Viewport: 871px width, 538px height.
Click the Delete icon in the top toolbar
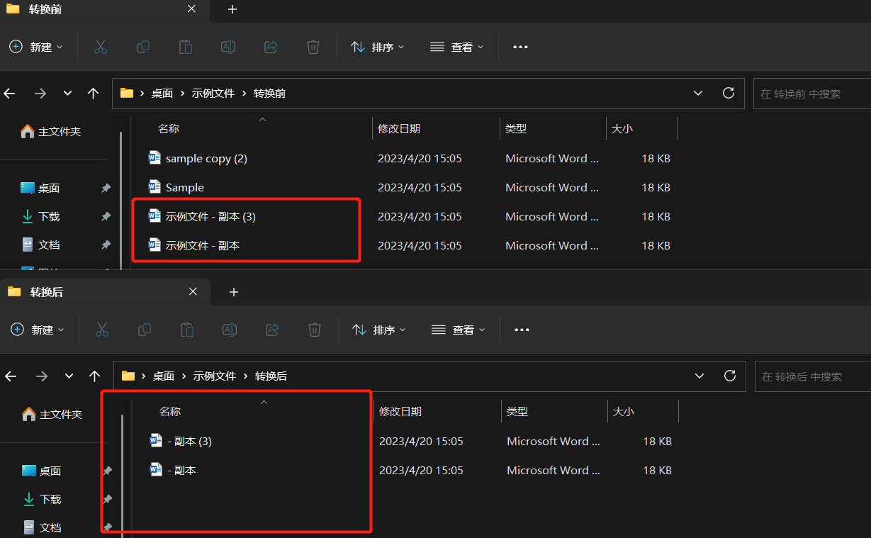click(x=313, y=47)
